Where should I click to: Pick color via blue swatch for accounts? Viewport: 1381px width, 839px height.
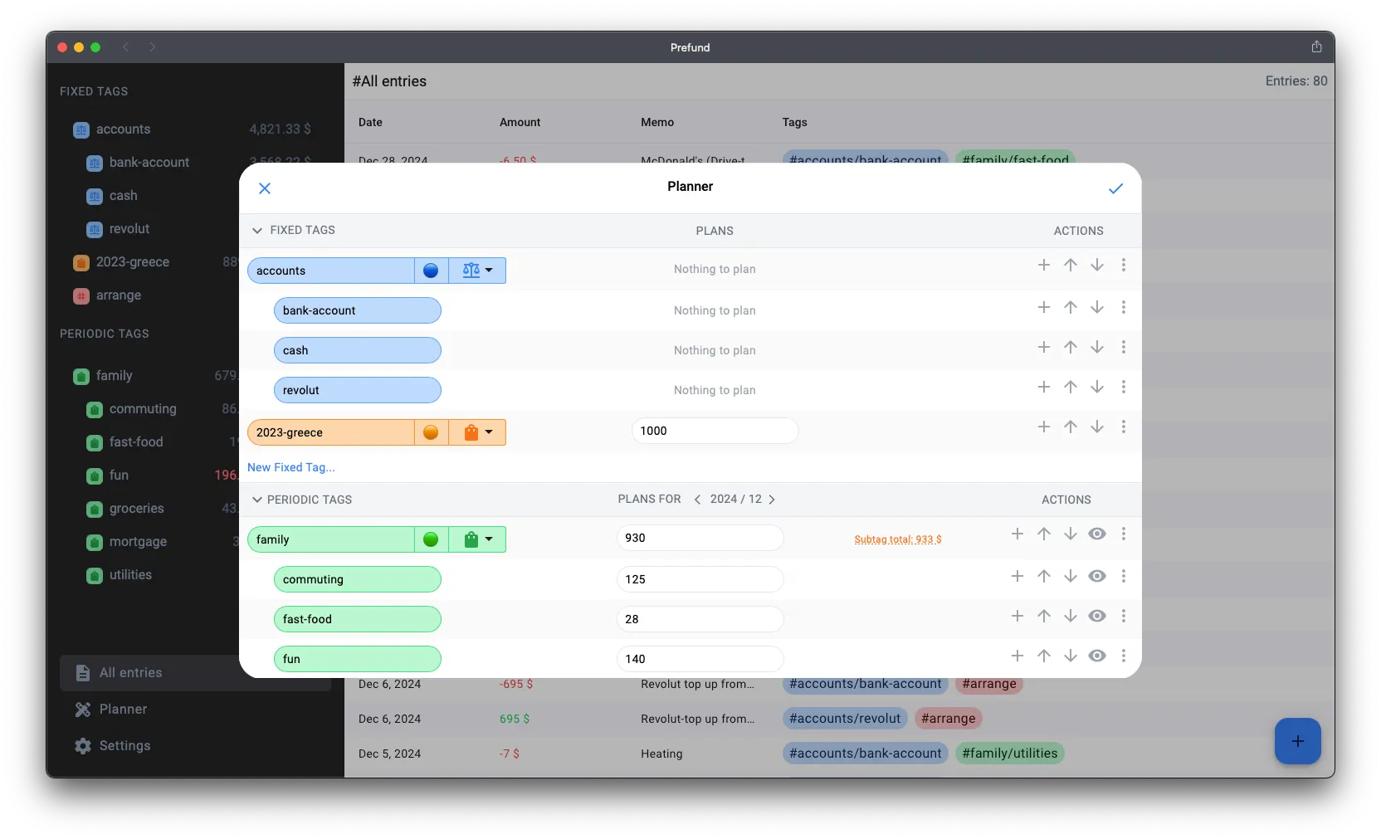431,271
